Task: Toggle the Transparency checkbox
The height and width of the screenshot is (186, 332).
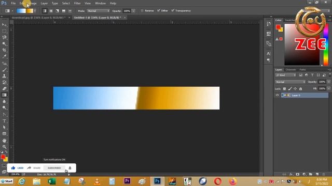Action: pos(173,10)
